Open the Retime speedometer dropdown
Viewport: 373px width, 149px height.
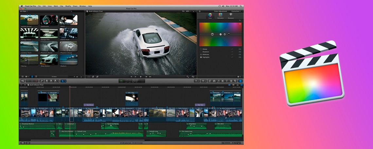(x=204, y=81)
